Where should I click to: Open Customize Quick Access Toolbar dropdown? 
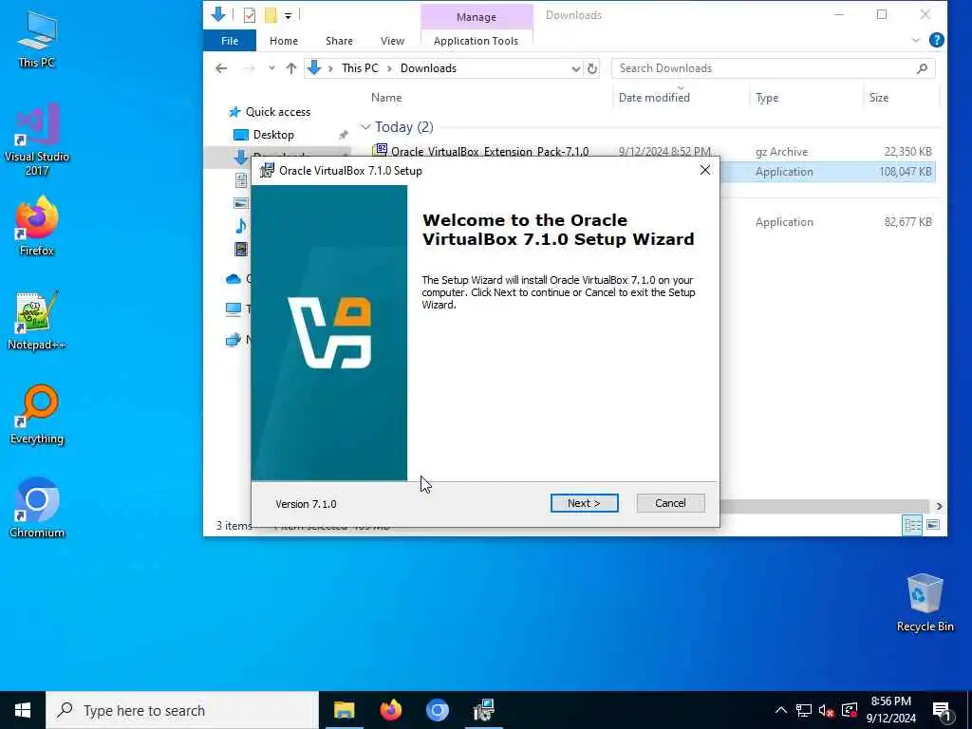click(289, 16)
